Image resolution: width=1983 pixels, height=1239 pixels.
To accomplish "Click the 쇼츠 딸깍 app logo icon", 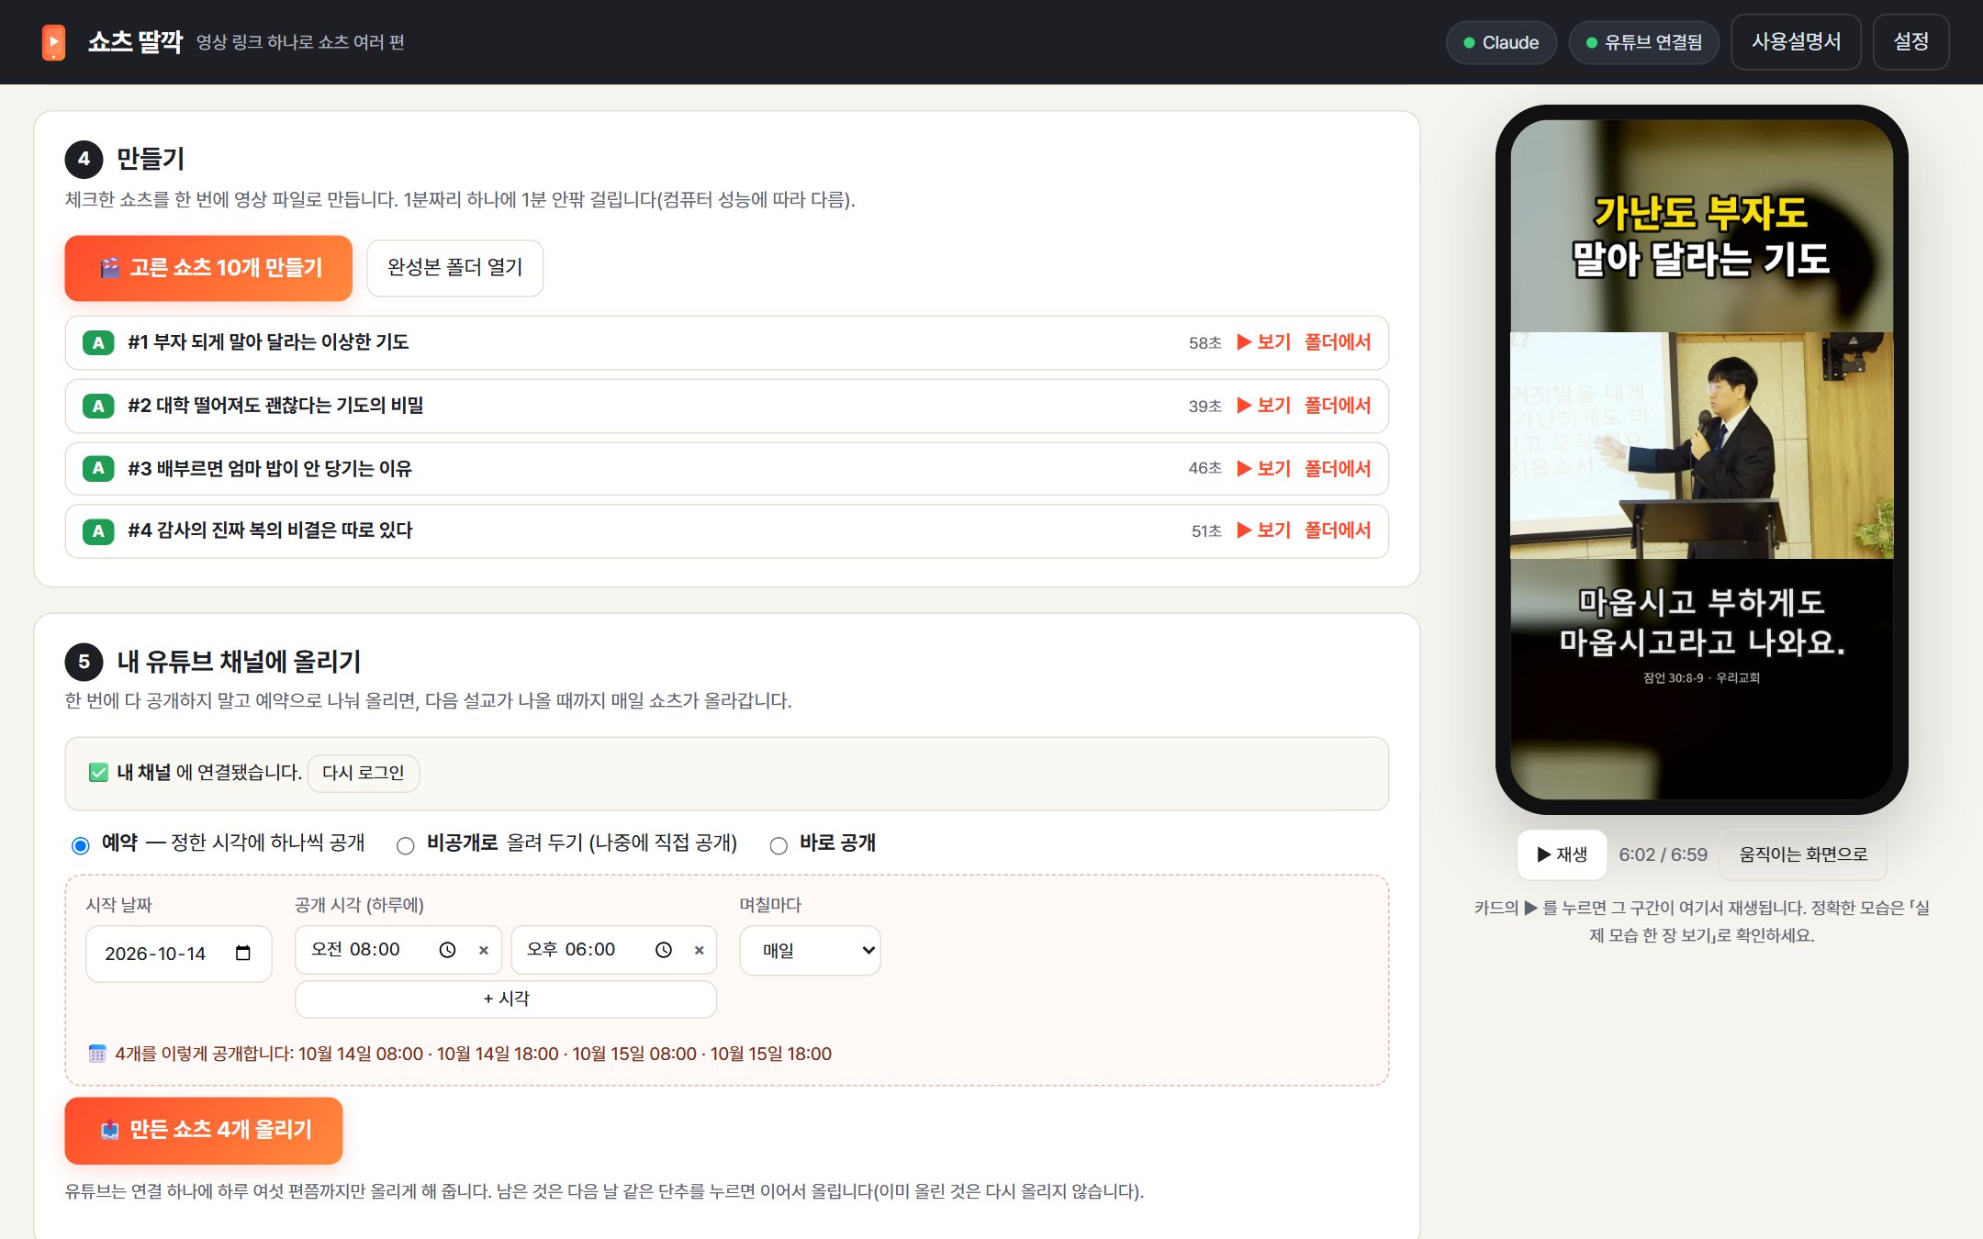I will tap(53, 42).
